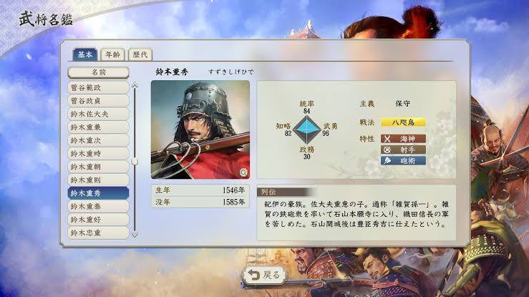This screenshot has width=529, height=297.
Task: Select 菅谷範政 in the name list
Action: pos(98,87)
